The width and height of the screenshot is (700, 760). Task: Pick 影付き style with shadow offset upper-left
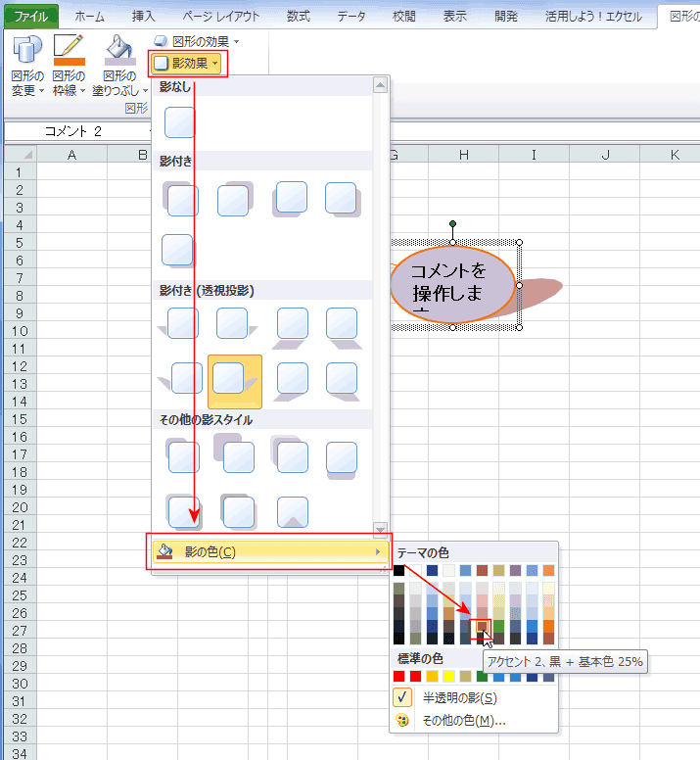pyautogui.click(x=181, y=199)
